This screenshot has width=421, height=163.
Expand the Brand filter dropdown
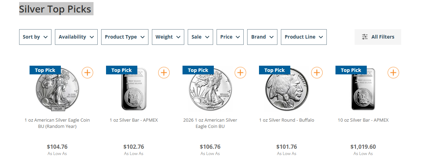[262, 37]
